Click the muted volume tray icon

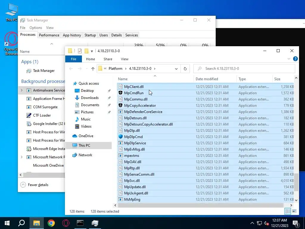click(266, 223)
